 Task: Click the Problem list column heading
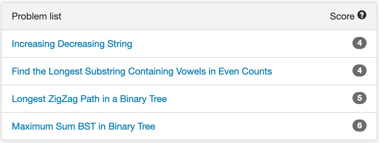point(37,16)
